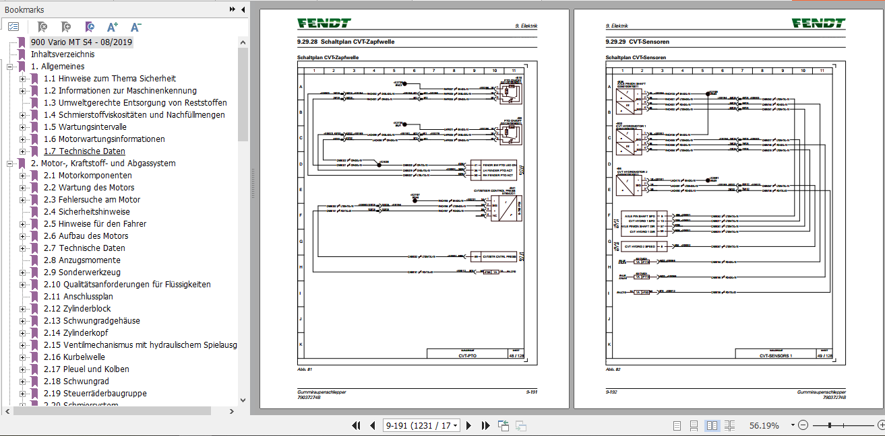Click the zoom out minus button
Image resolution: width=885 pixels, height=436 pixels.
[803, 425]
